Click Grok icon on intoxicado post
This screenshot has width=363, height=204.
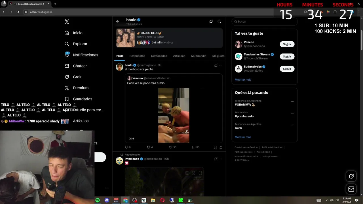216,159
